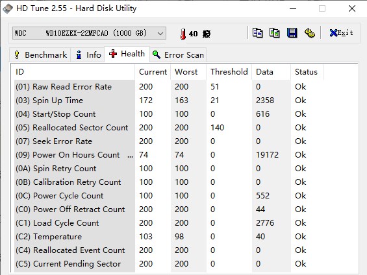
Task: Click the Threshold column header
Action: point(229,72)
